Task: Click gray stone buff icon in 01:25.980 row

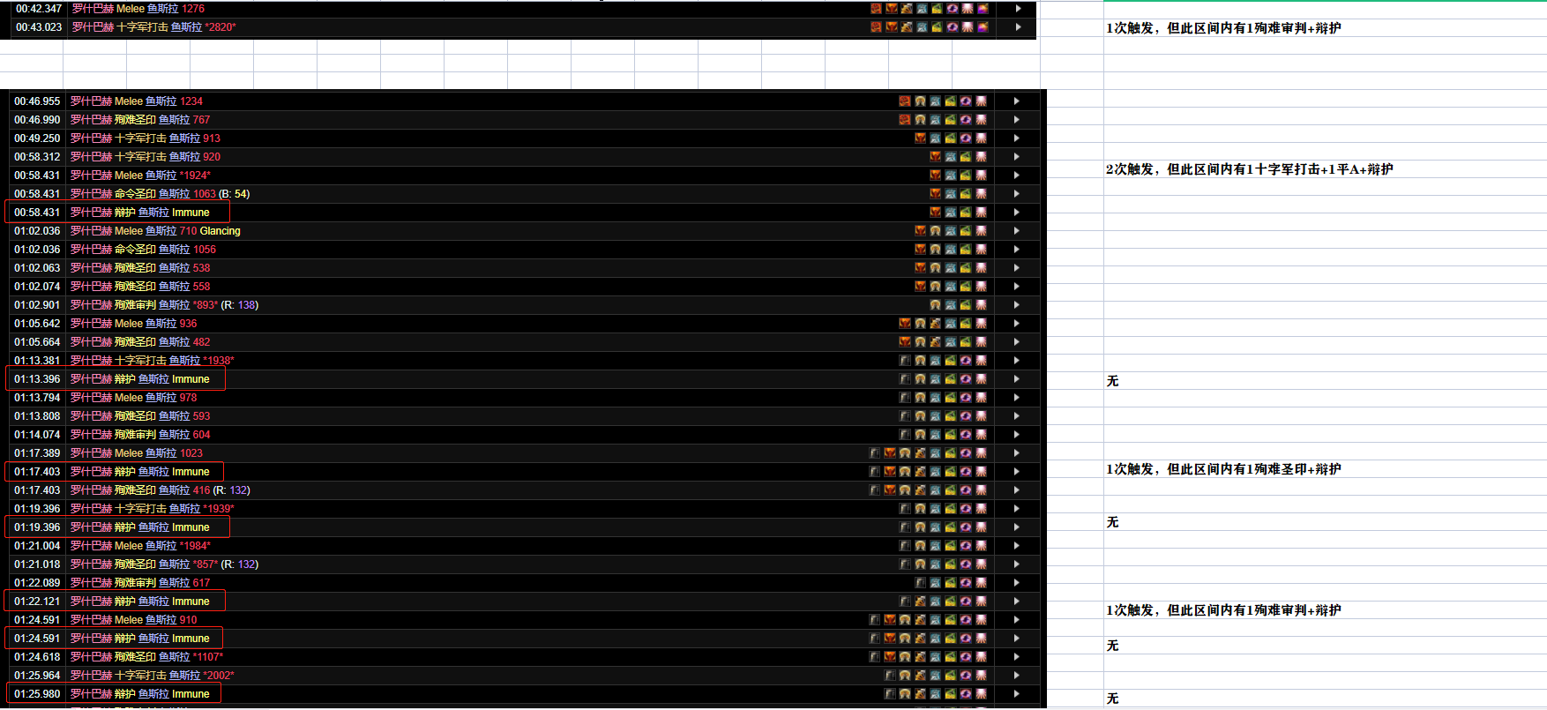Action: 890,694
